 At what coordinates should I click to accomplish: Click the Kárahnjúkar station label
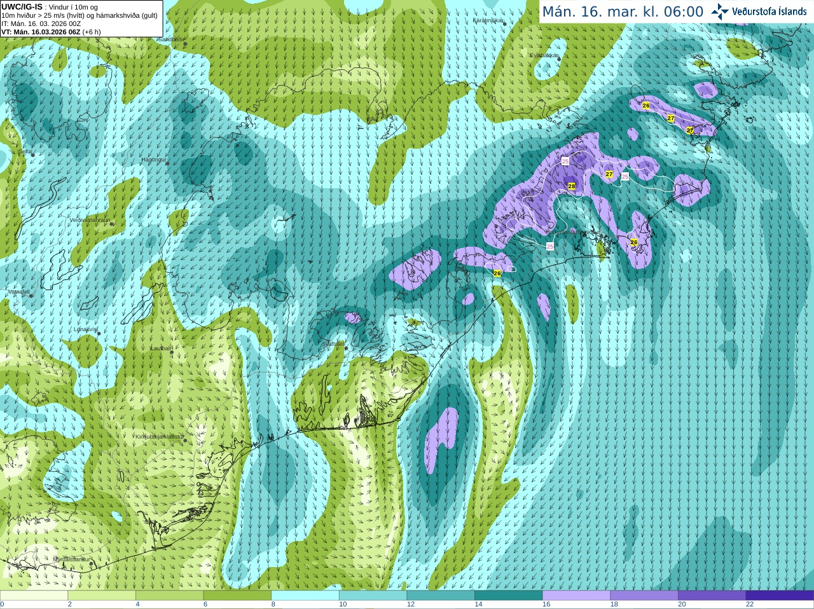[487, 20]
